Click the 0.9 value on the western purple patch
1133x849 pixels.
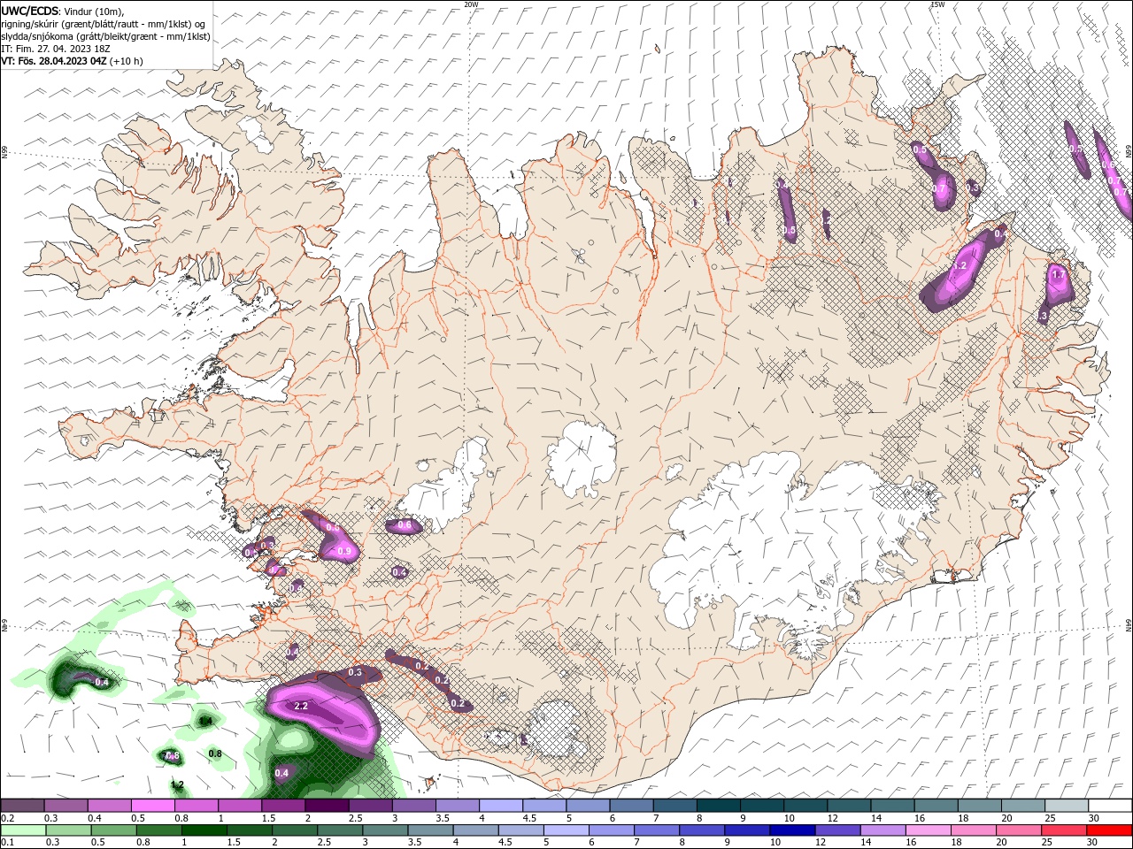[x=344, y=552]
